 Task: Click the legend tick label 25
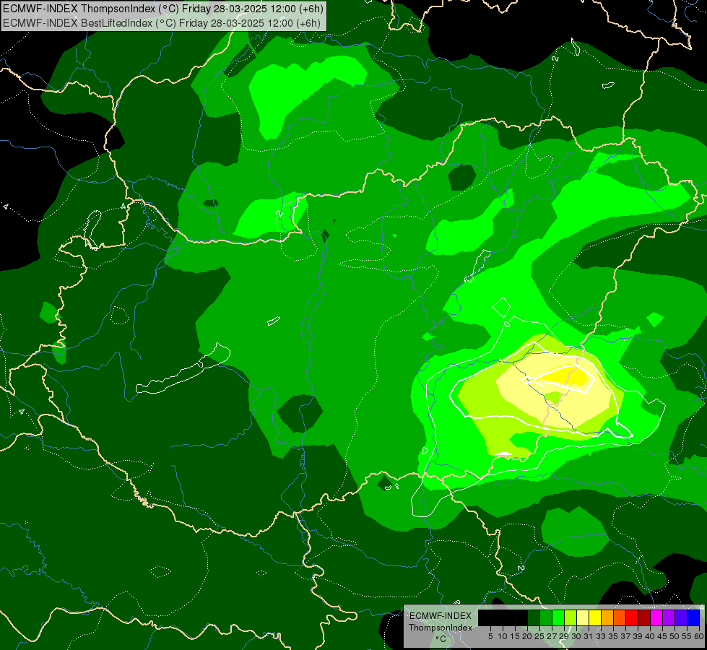[539, 636]
